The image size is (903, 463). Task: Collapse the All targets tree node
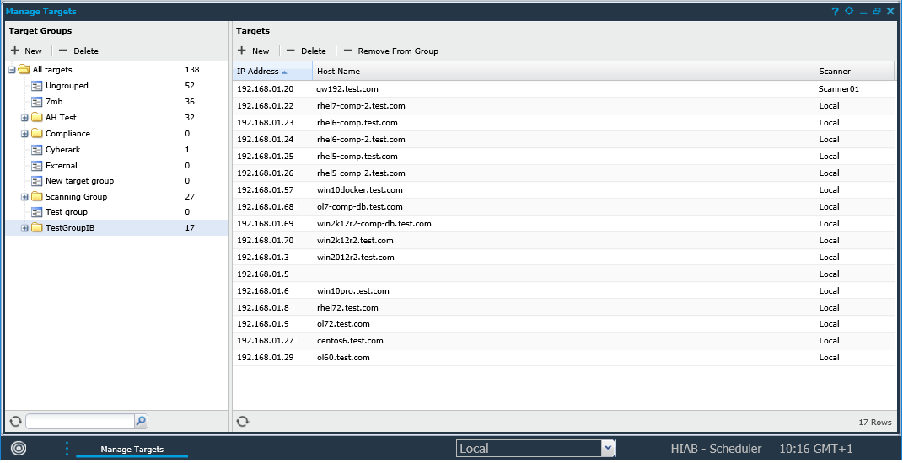click(12, 70)
